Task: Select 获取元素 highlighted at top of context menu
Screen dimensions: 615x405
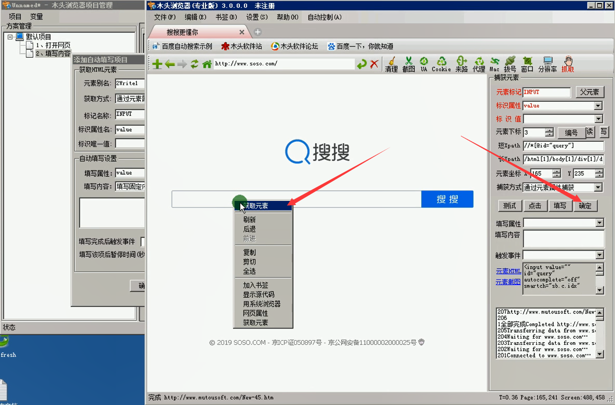Action: click(x=263, y=206)
